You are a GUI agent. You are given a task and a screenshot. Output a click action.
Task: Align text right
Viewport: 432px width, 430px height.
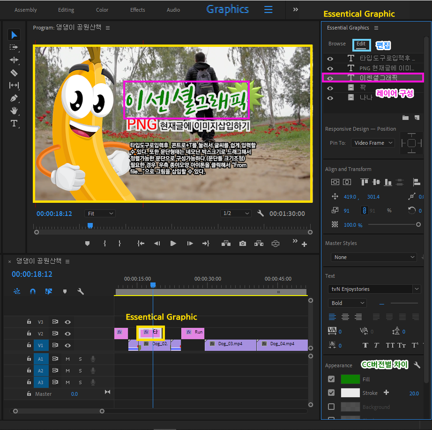point(358,317)
